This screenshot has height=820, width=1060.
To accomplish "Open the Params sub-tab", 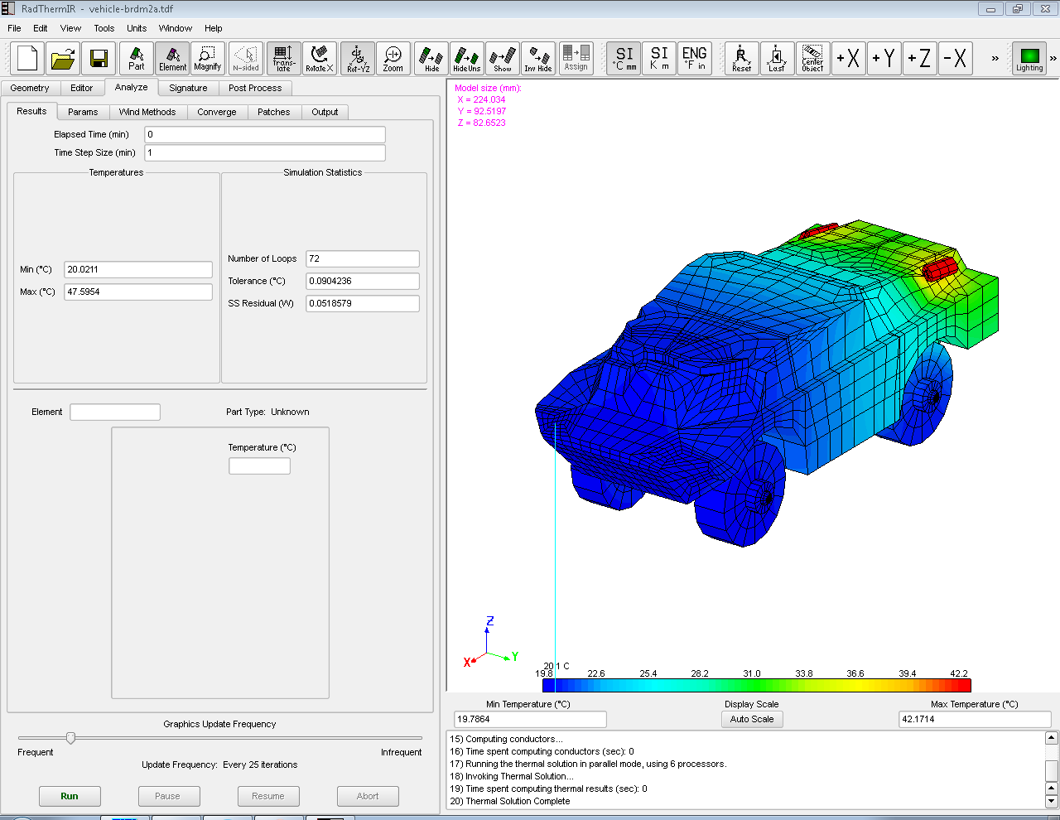I will 83,112.
